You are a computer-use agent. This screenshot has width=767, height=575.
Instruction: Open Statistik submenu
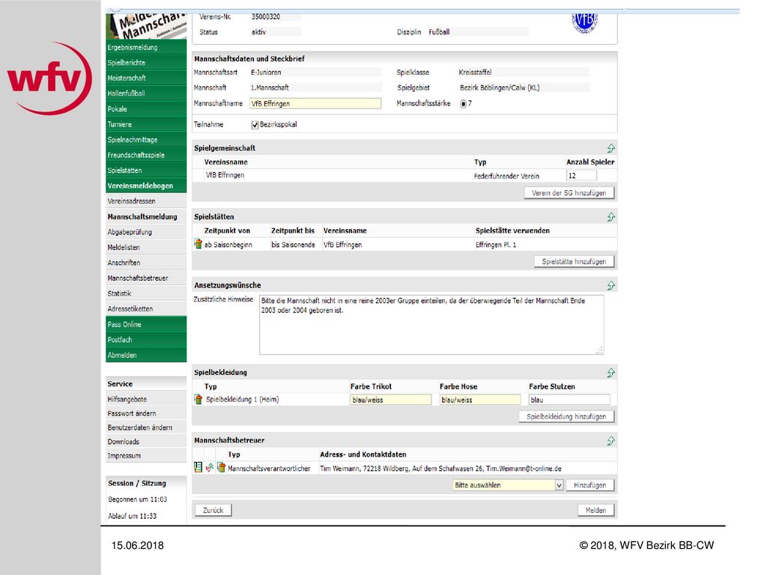click(146, 293)
